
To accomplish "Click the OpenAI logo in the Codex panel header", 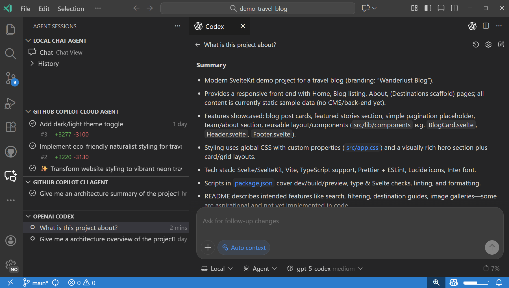I will (x=472, y=26).
